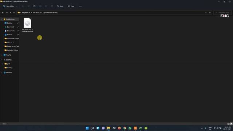Click the Copy icon in toolbar
This screenshot has width=233, height=131.
(28, 6)
